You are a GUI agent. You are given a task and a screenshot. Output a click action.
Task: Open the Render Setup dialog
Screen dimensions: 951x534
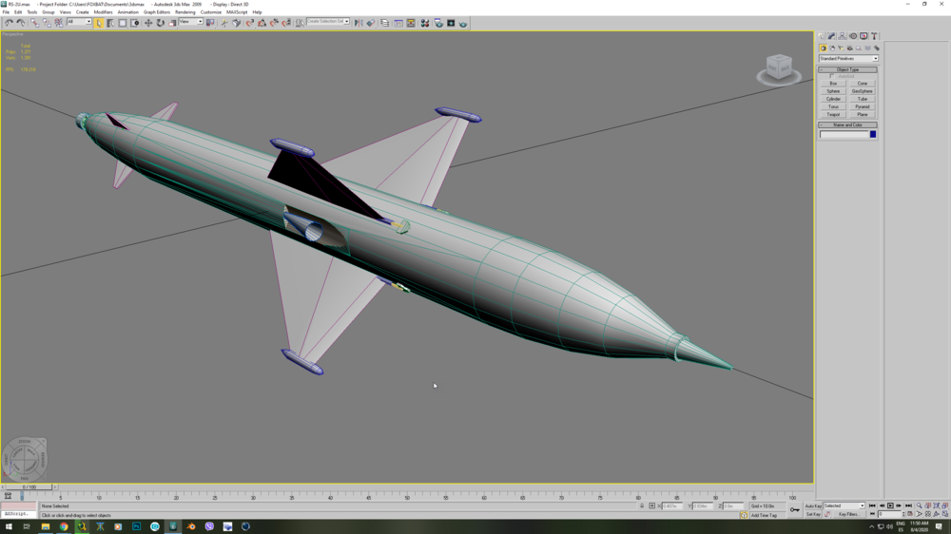point(438,23)
